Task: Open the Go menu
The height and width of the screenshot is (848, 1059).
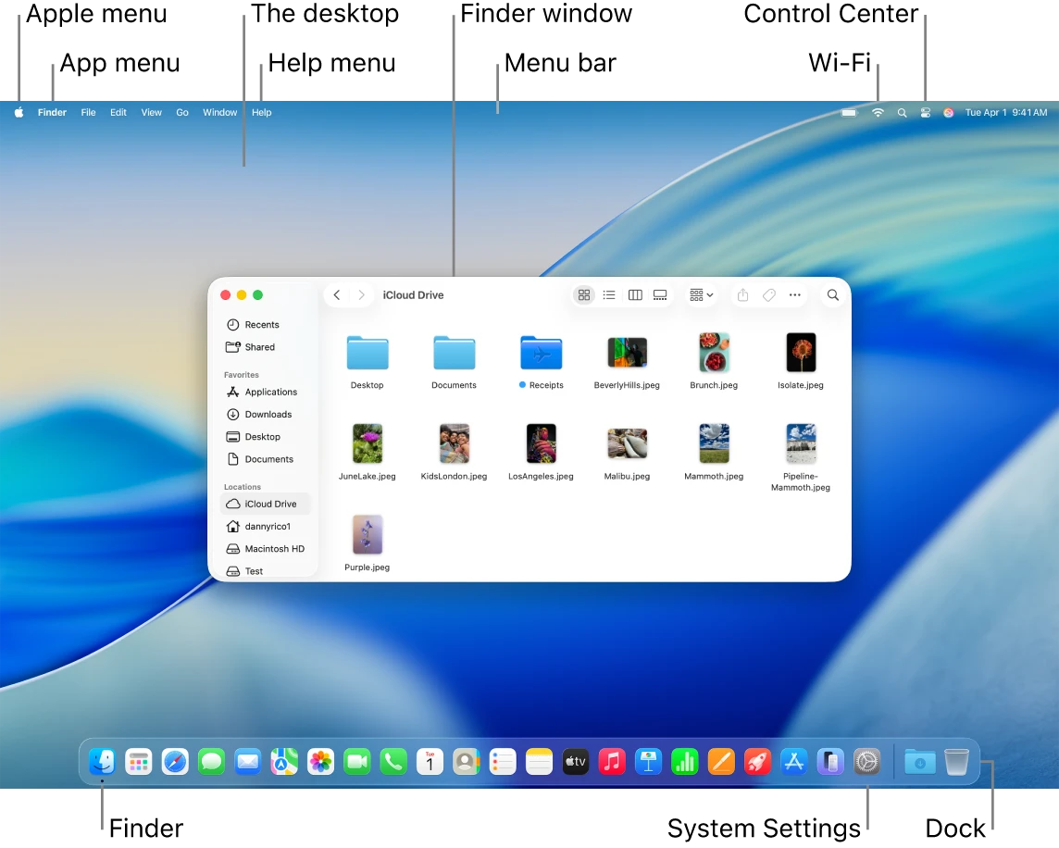Action: [181, 112]
